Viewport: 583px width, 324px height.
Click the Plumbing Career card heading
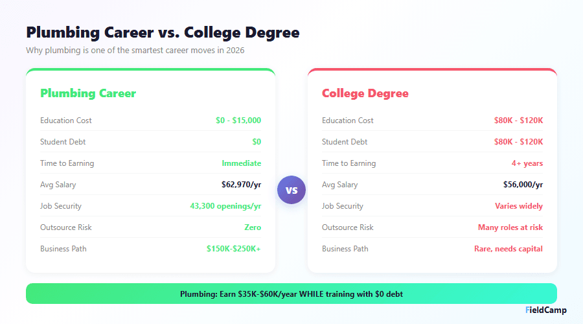[x=88, y=93]
